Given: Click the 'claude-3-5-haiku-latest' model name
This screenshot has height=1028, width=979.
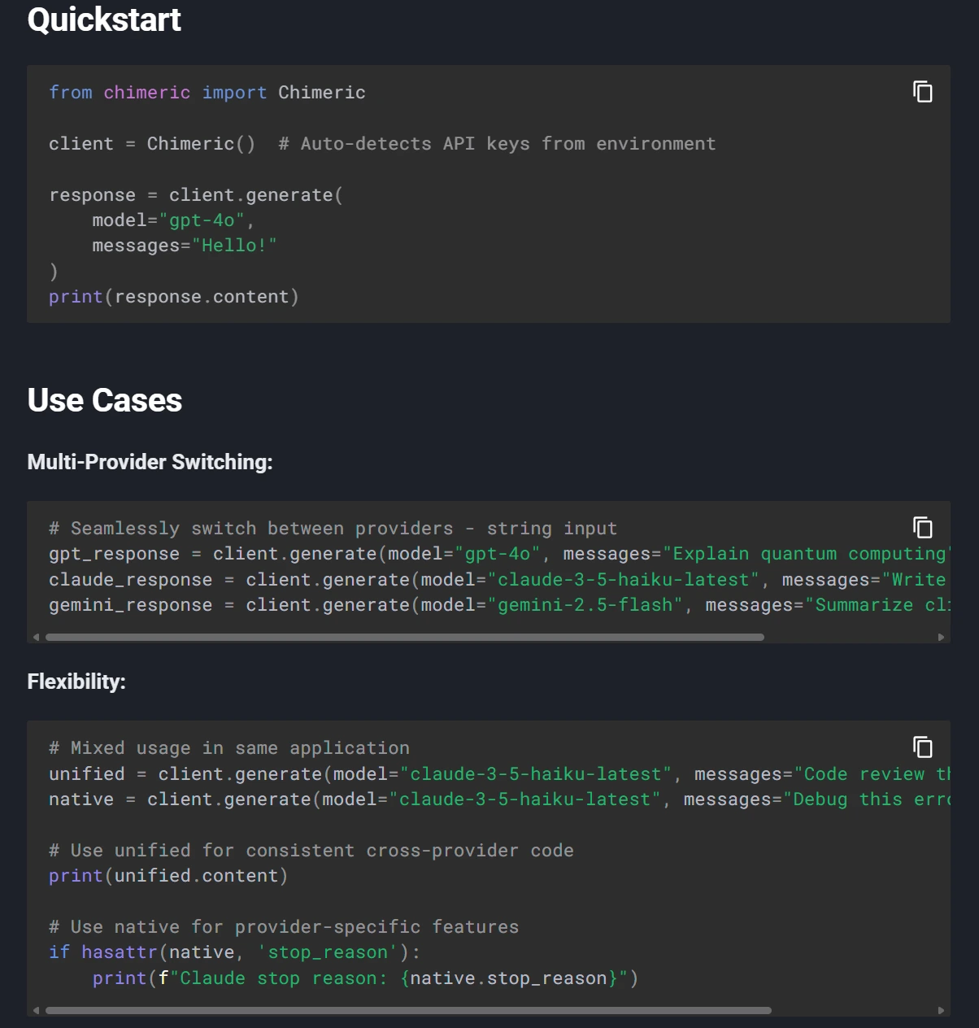Looking at the screenshot, I should tap(621, 579).
